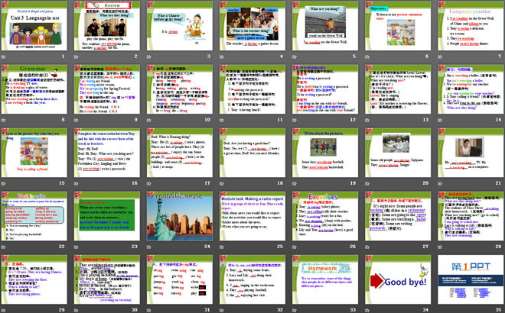
Task: Click the animation star icon below slide 8
Action: tap(4, 120)
